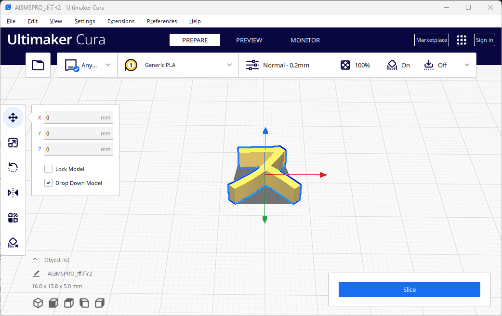Collapse the Object list
Screen dimensions: 502x316
click(35, 259)
